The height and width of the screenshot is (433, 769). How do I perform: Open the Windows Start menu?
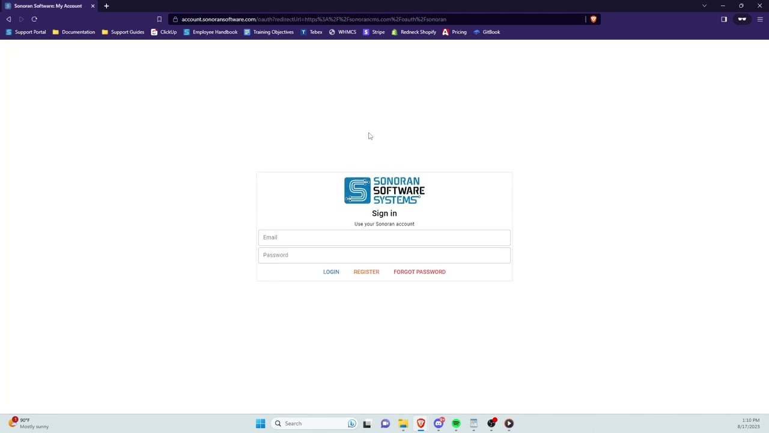point(260,423)
